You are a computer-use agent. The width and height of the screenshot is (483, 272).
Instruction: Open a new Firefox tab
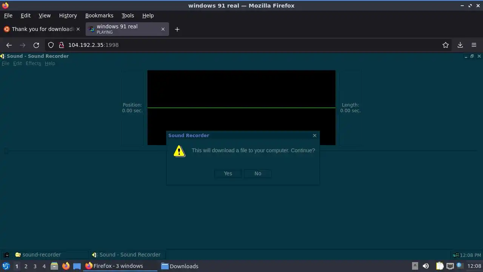(177, 29)
